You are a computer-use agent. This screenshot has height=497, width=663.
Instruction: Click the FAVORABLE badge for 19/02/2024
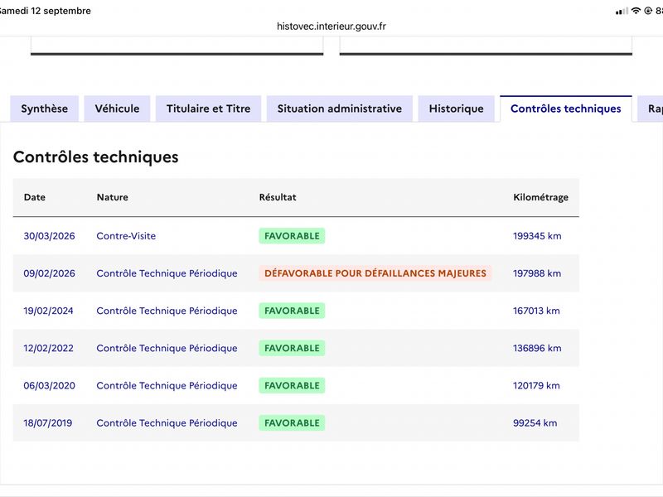pos(292,311)
